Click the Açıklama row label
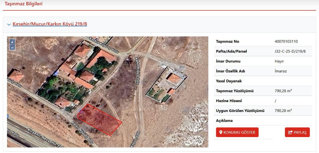Viewport: 319px width, 153px height. tap(224, 121)
